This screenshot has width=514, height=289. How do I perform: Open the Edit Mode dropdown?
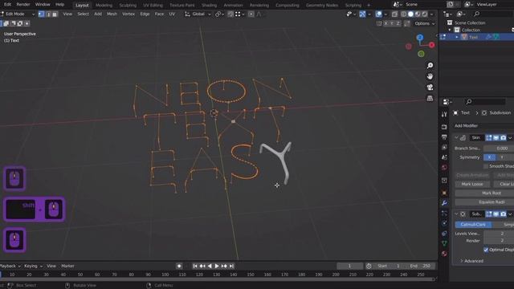(18, 14)
